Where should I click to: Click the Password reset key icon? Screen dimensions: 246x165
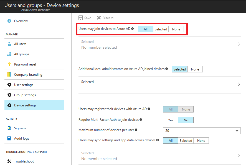coord(9,64)
